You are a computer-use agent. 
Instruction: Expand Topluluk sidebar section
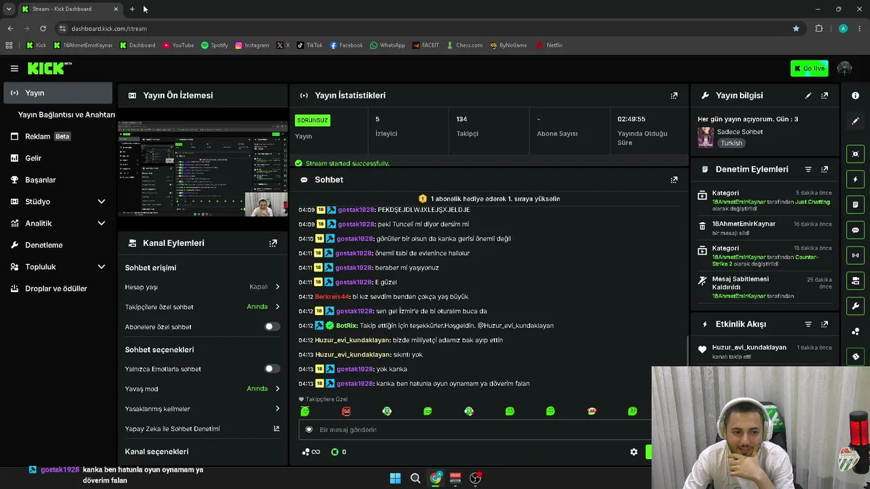click(x=101, y=267)
